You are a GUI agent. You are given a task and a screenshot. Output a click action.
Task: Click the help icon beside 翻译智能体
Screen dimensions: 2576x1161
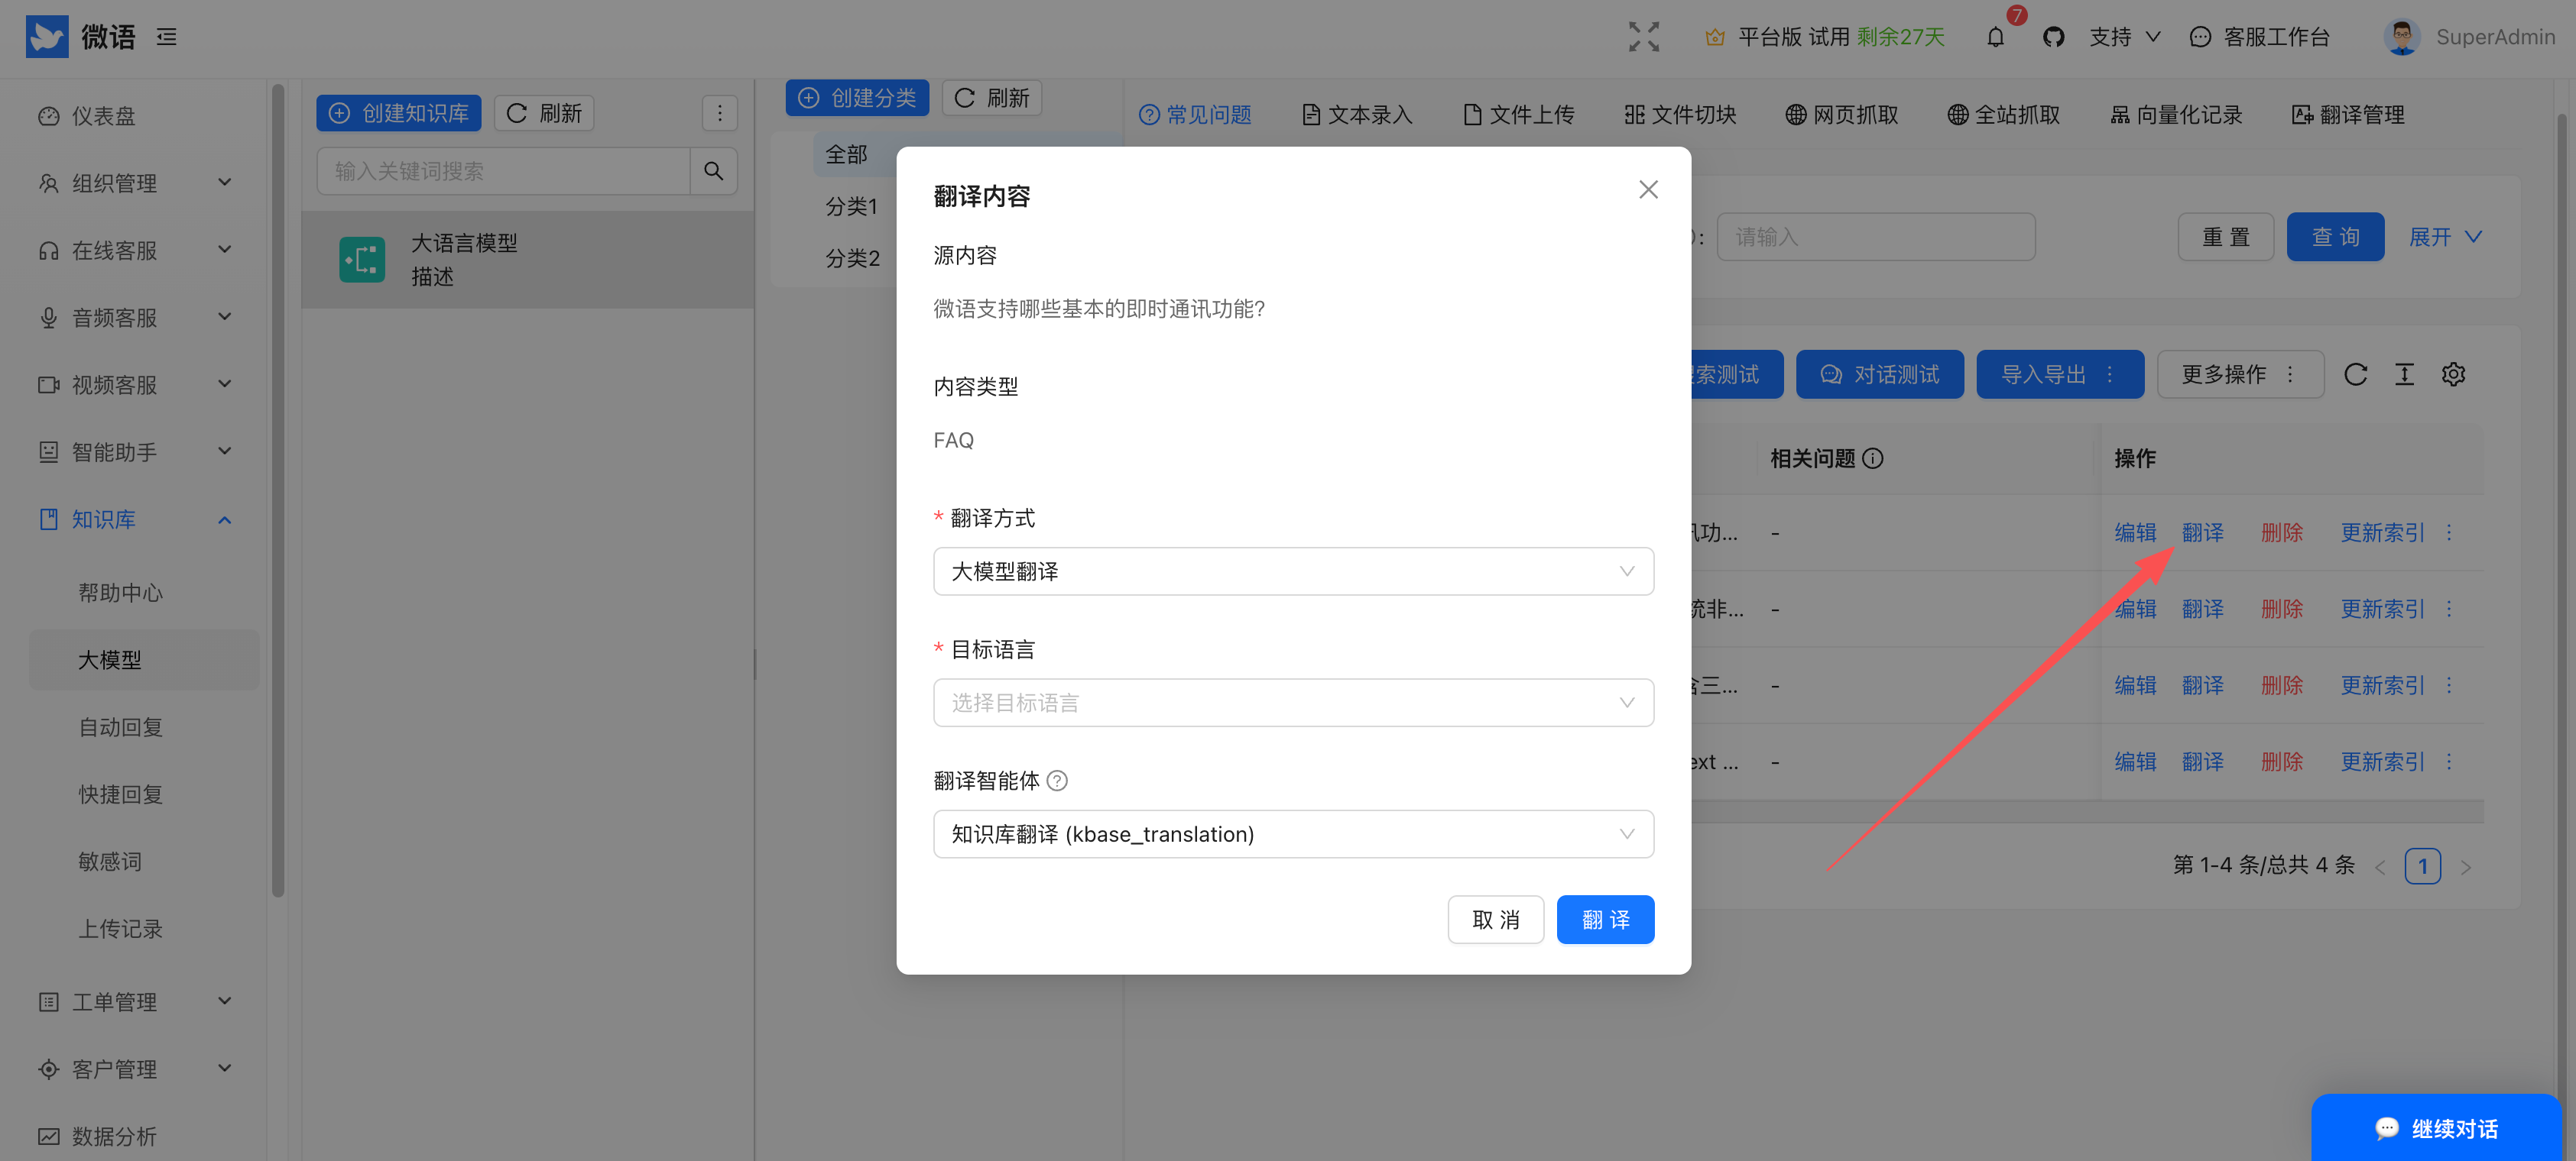click(1057, 781)
